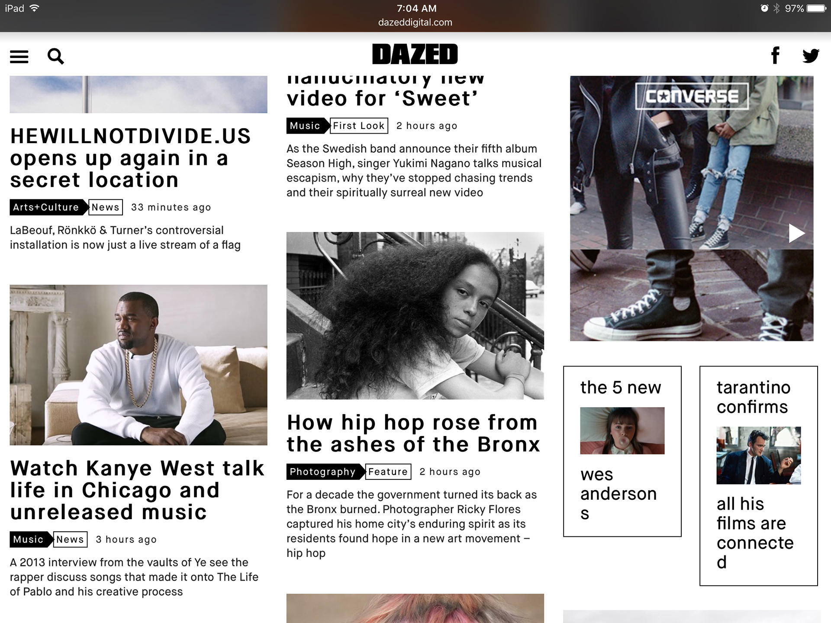Visit Dazed Facebook page icon
The width and height of the screenshot is (831, 623).
pos(776,55)
